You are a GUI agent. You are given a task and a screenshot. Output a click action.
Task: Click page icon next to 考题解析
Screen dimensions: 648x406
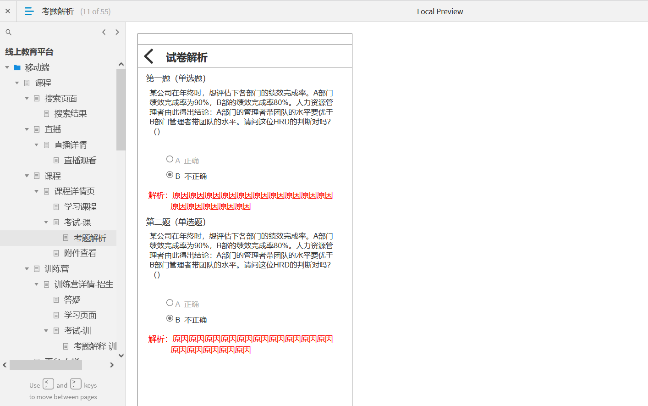[66, 238]
